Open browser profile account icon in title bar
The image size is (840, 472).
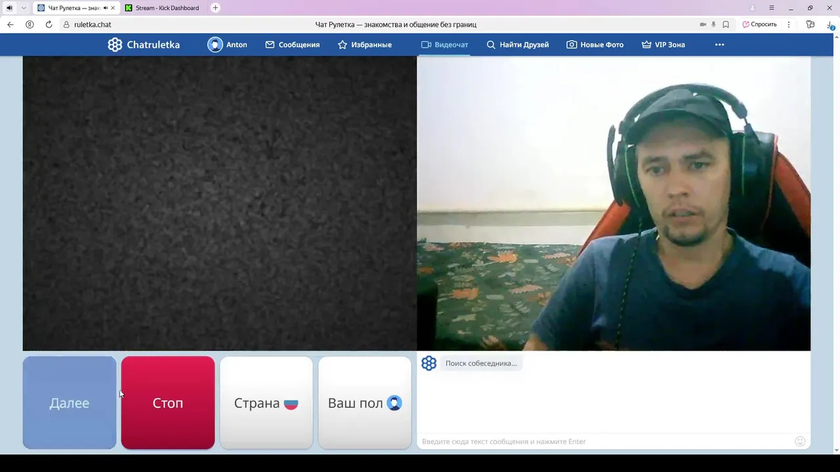752,8
